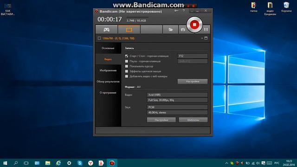297x167 pixels.
Task: Open the папка desktop icon
Action: coord(254,7)
